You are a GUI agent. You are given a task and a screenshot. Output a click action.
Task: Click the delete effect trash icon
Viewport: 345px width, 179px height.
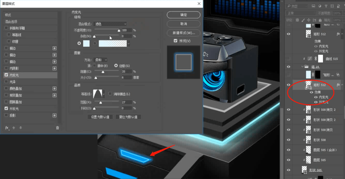point(57,128)
